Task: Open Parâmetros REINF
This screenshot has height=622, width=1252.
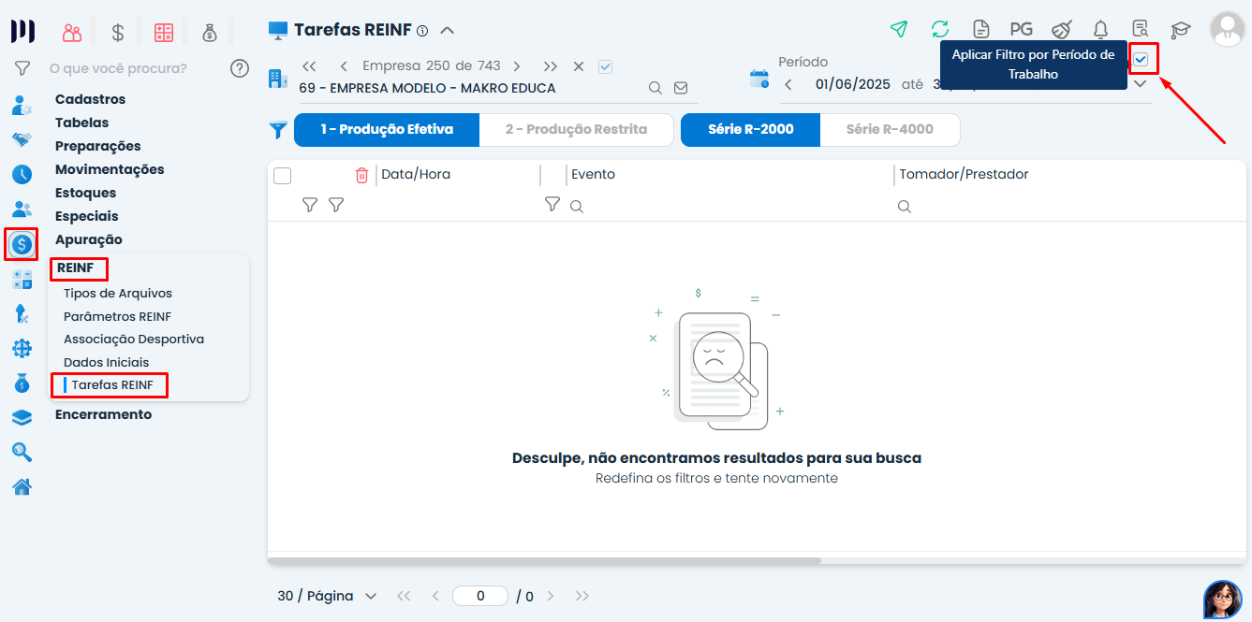Action: (117, 316)
